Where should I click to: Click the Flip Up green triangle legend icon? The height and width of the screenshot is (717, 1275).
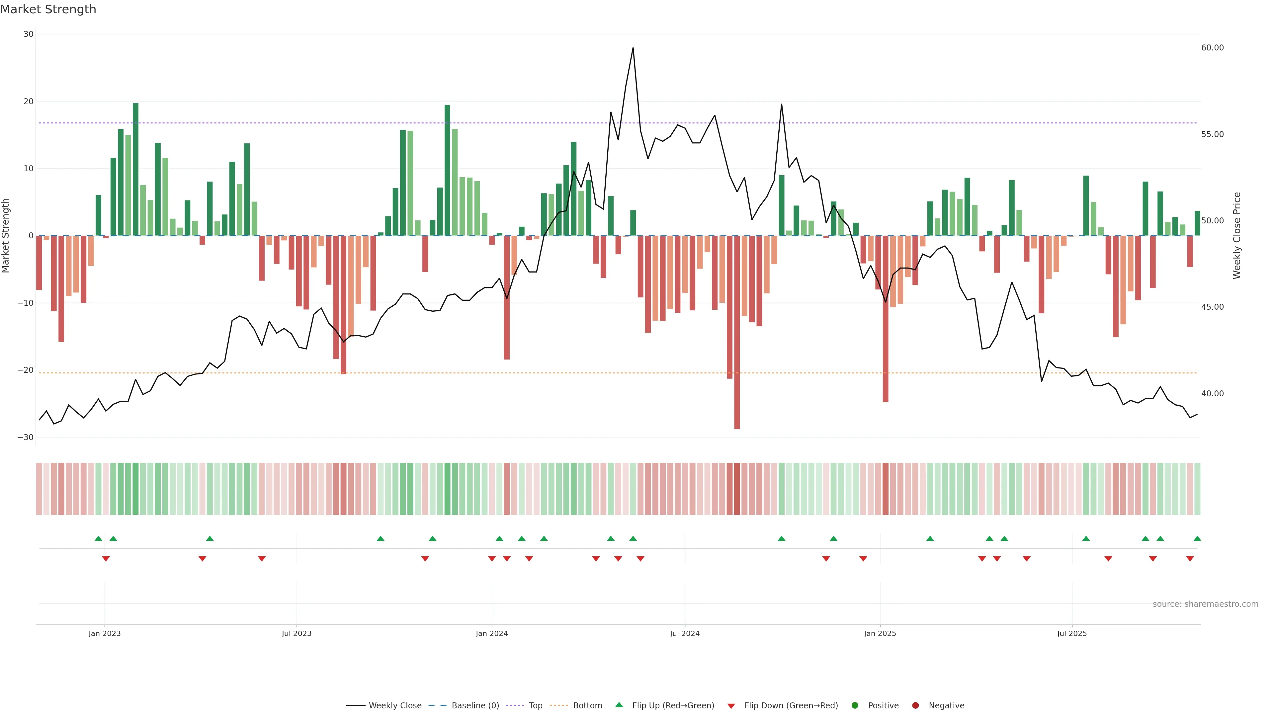click(x=619, y=705)
